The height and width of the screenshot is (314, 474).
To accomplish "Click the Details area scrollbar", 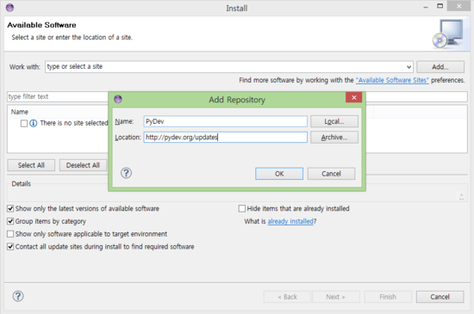I will tap(461, 197).
